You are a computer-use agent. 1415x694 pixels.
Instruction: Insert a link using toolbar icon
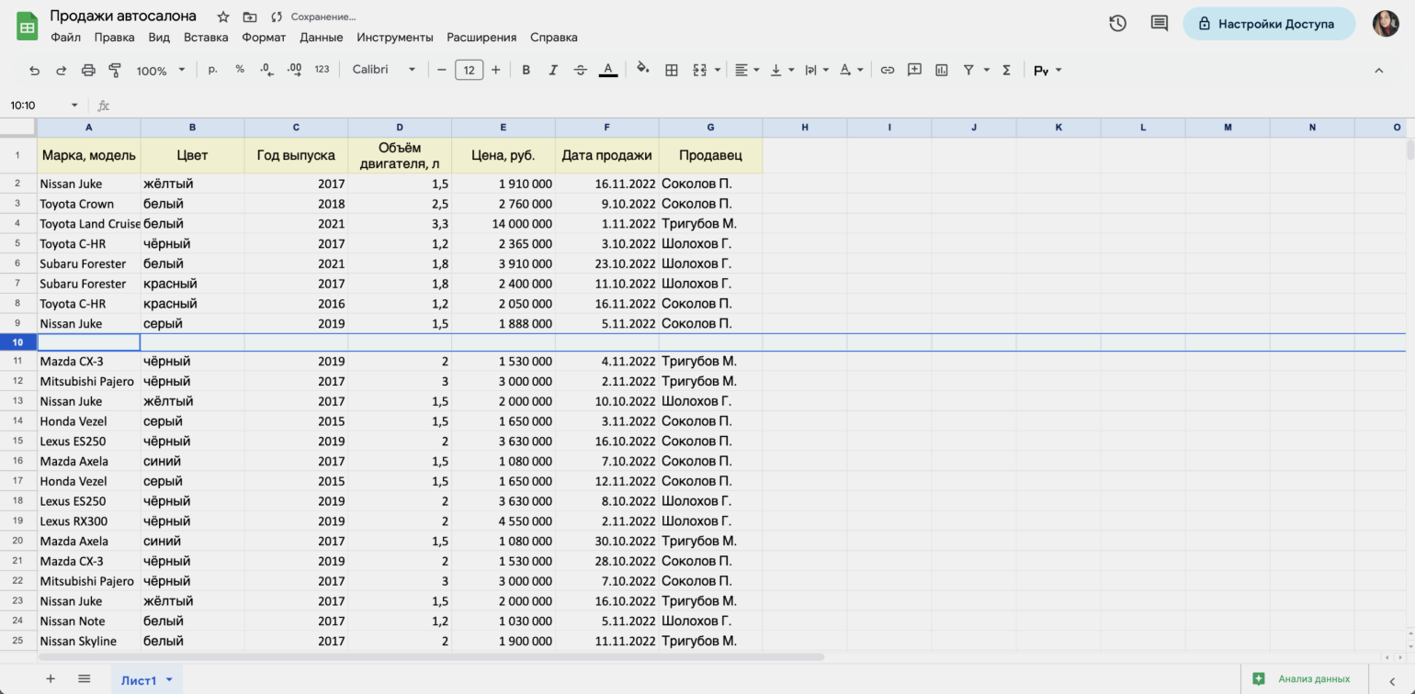[x=887, y=70]
